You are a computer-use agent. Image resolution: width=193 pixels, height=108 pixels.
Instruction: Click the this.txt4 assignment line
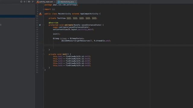(72, 63)
